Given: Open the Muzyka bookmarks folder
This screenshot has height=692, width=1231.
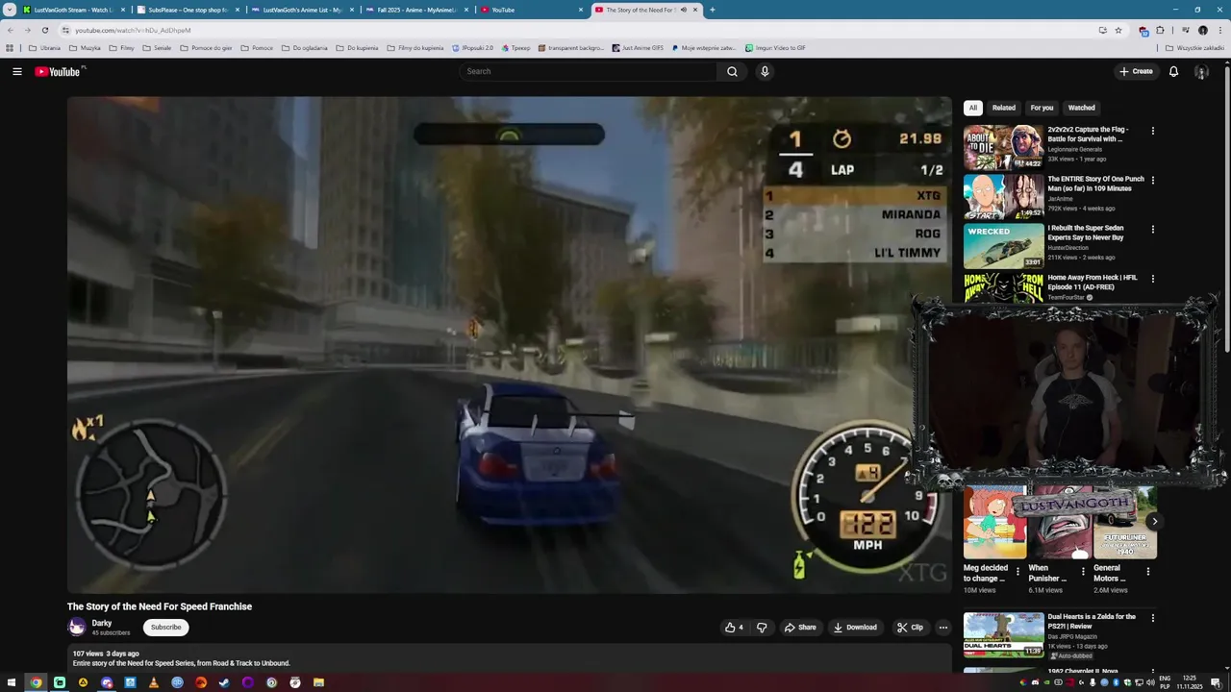Looking at the screenshot, I should 84,47.
